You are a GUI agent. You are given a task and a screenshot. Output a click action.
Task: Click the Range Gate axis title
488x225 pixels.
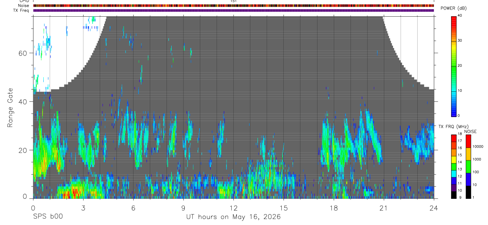coord(10,108)
